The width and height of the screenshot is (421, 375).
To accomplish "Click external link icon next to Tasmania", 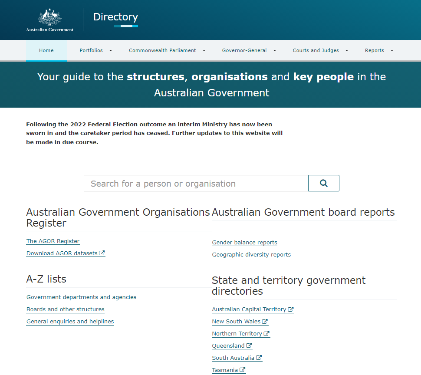I will pyautogui.click(x=243, y=370).
